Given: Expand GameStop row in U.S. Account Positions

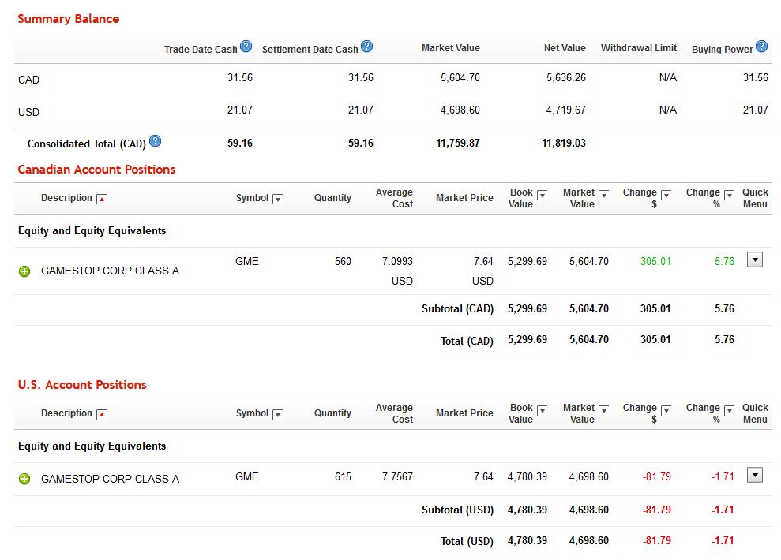Looking at the screenshot, I should 24,479.
